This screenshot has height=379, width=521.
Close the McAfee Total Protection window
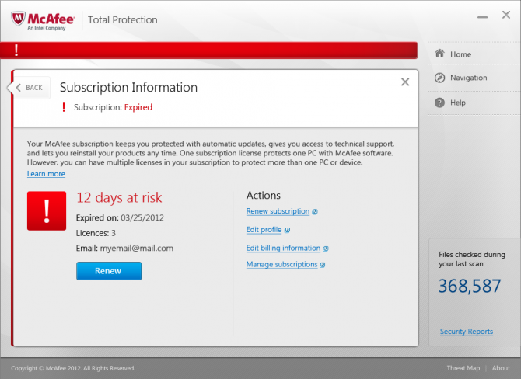point(506,15)
